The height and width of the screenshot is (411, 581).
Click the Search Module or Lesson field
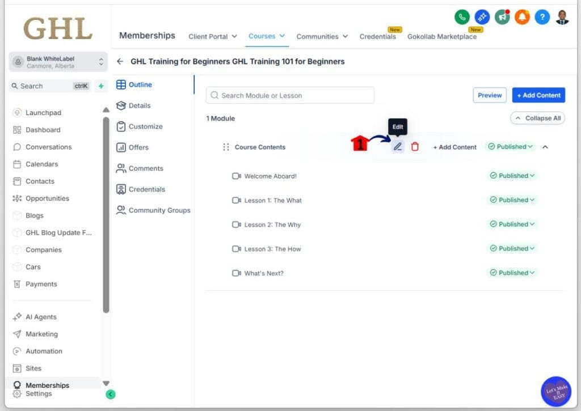pos(289,95)
